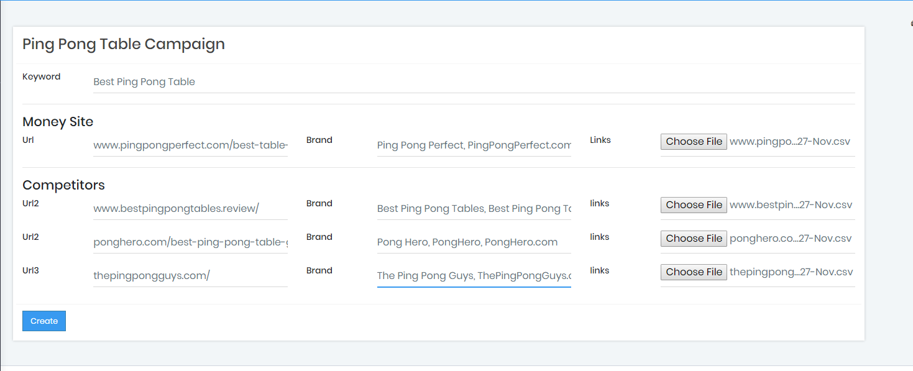Edit the Brand field The Ping Pong Guys

click(x=474, y=276)
